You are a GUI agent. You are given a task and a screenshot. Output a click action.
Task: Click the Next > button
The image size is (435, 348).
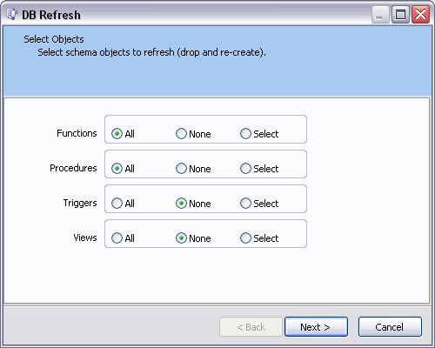[316, 327]
